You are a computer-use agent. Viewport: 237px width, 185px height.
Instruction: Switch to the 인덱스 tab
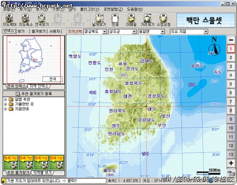click(x=9, y=31)
